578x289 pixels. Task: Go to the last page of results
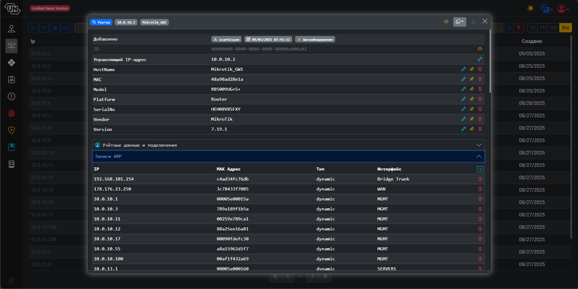coord(325,276)
